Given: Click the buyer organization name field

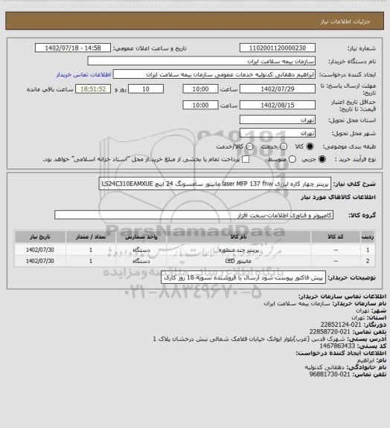Looking at the screenshot, I should 201,61.
